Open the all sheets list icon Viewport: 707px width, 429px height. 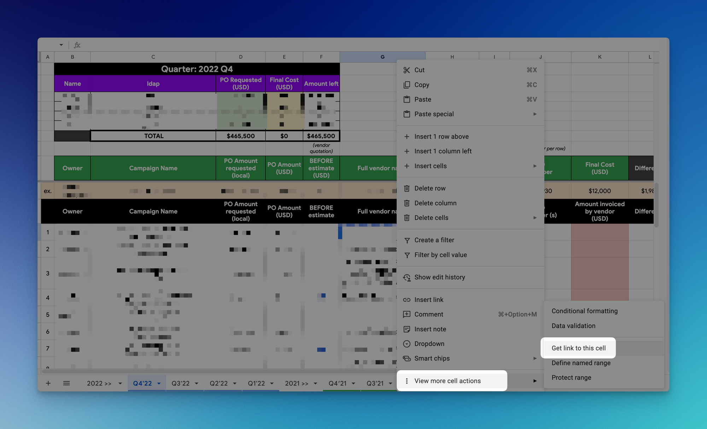tap(66, 383)
